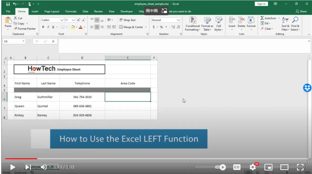Viewport: 312px width, 174px height.
Task: Apply percent style
Action: [161, 27]
